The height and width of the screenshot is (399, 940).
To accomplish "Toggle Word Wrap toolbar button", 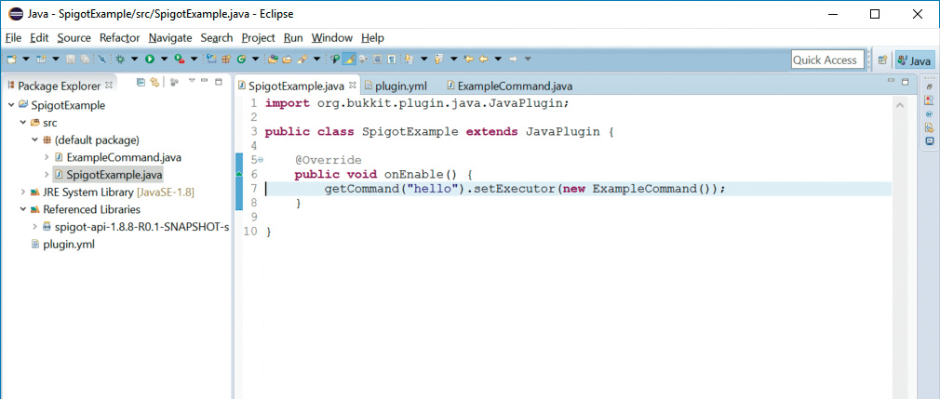I will (x=363, y=59).
